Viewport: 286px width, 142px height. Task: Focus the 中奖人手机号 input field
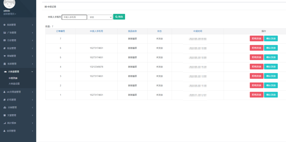pyautogui.click(x=74, y=17)
